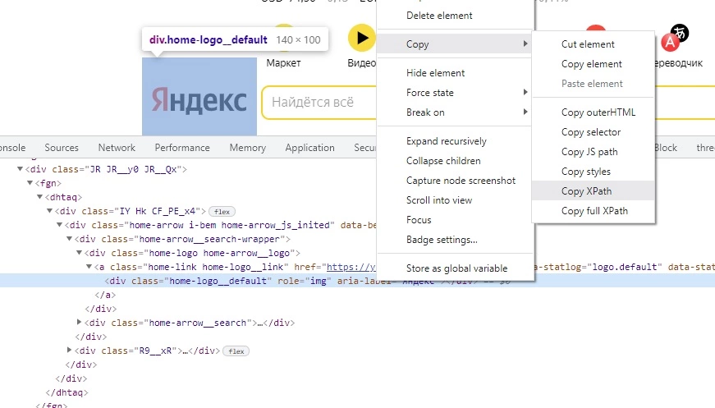The height and width of the screenshot is (408, 715).
Task: Click the Force state submenu arrow
Action: pos(525,92)
